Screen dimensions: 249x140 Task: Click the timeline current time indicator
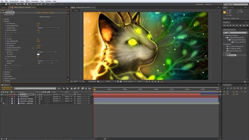pos(94,89)
